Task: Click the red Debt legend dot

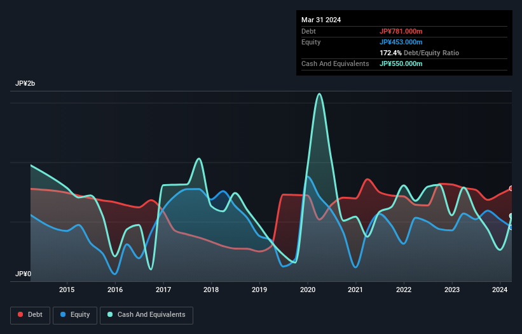Action: (20, 314)
